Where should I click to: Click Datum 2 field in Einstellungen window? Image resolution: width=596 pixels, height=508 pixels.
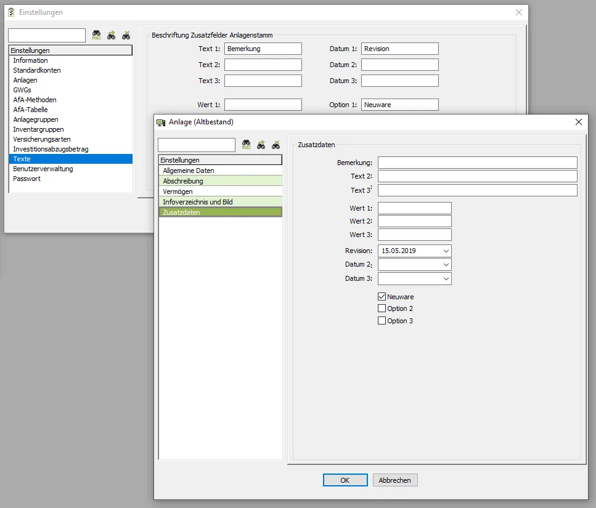pyautogui.click(x=400, y=65)
